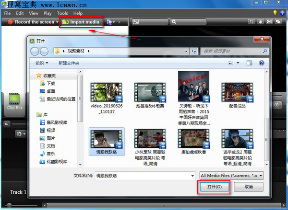This screenshot has height=210, width=288.
Task: Select the pan hand tool icon
Action: (260, 22)
